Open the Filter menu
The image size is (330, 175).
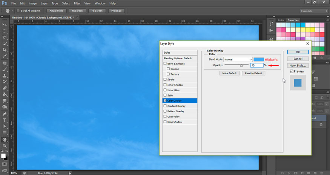pyautogui.click(x=78, y=3)
